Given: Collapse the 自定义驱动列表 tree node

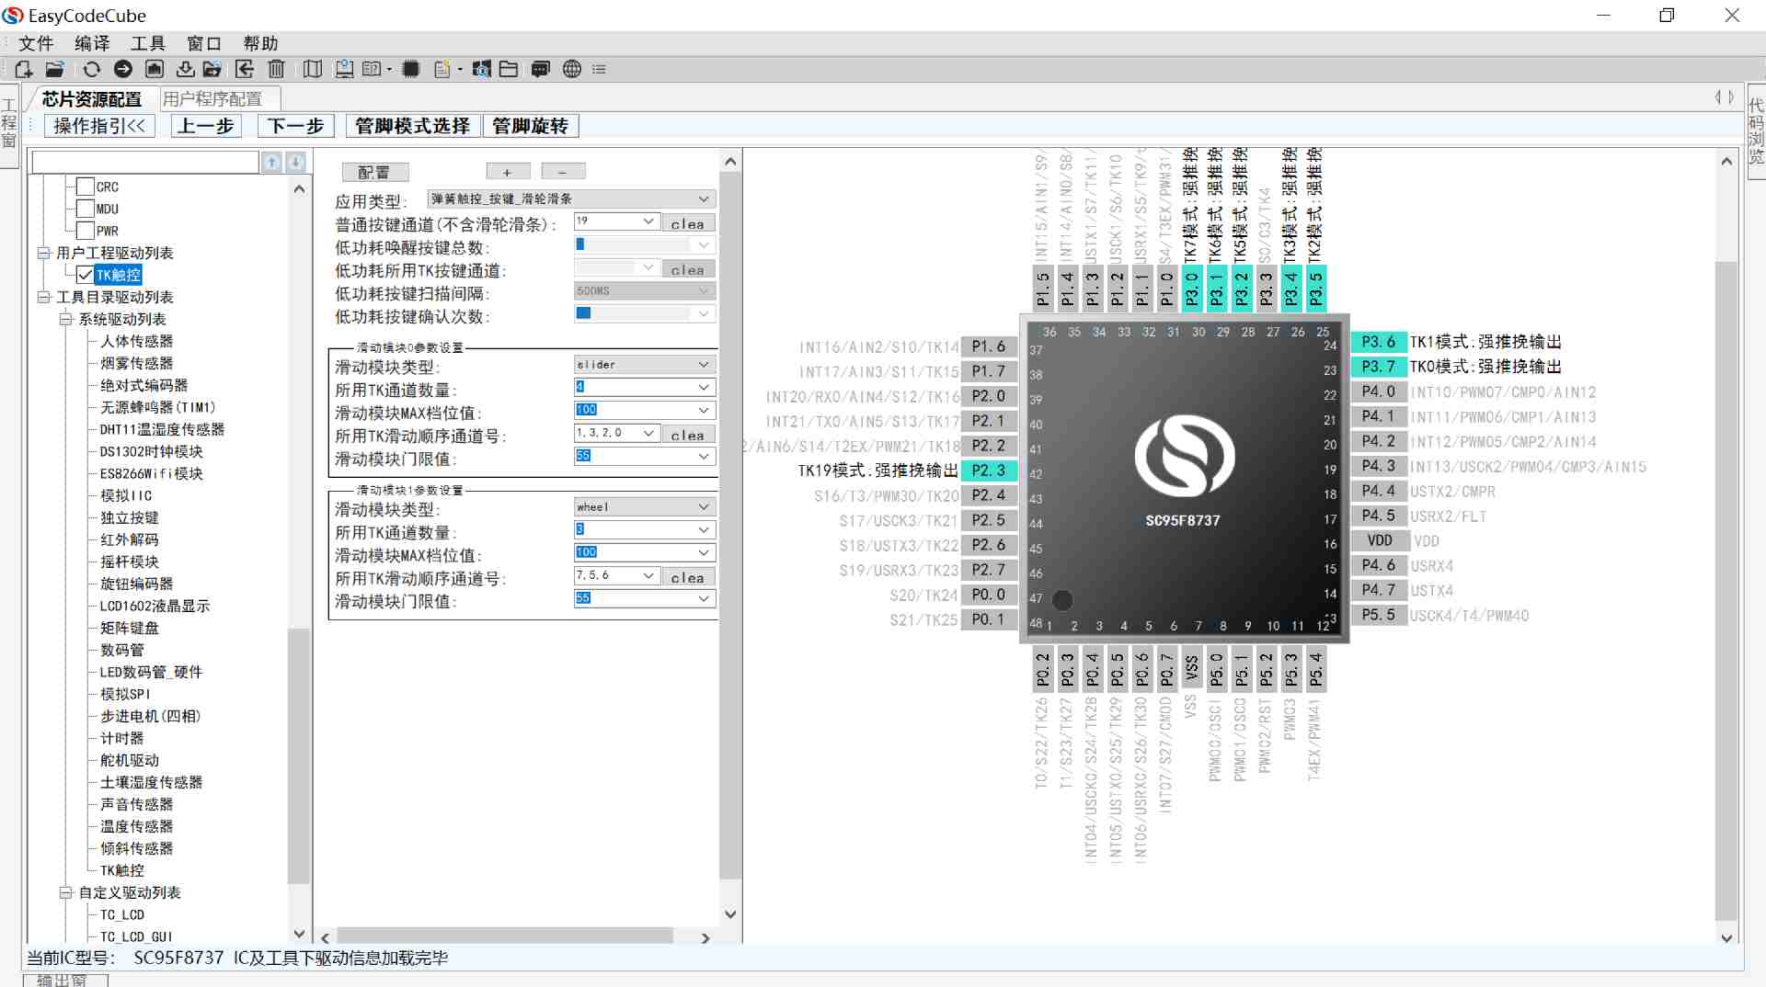Looking at the screenshot, I should point(65,892).
